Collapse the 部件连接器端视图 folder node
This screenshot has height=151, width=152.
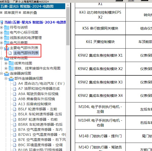pyautogui.click(x=6, y=78)
